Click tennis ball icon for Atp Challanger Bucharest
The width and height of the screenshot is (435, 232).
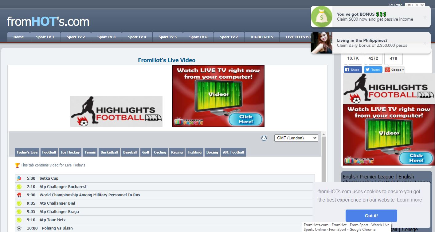(x=19, y=186)
